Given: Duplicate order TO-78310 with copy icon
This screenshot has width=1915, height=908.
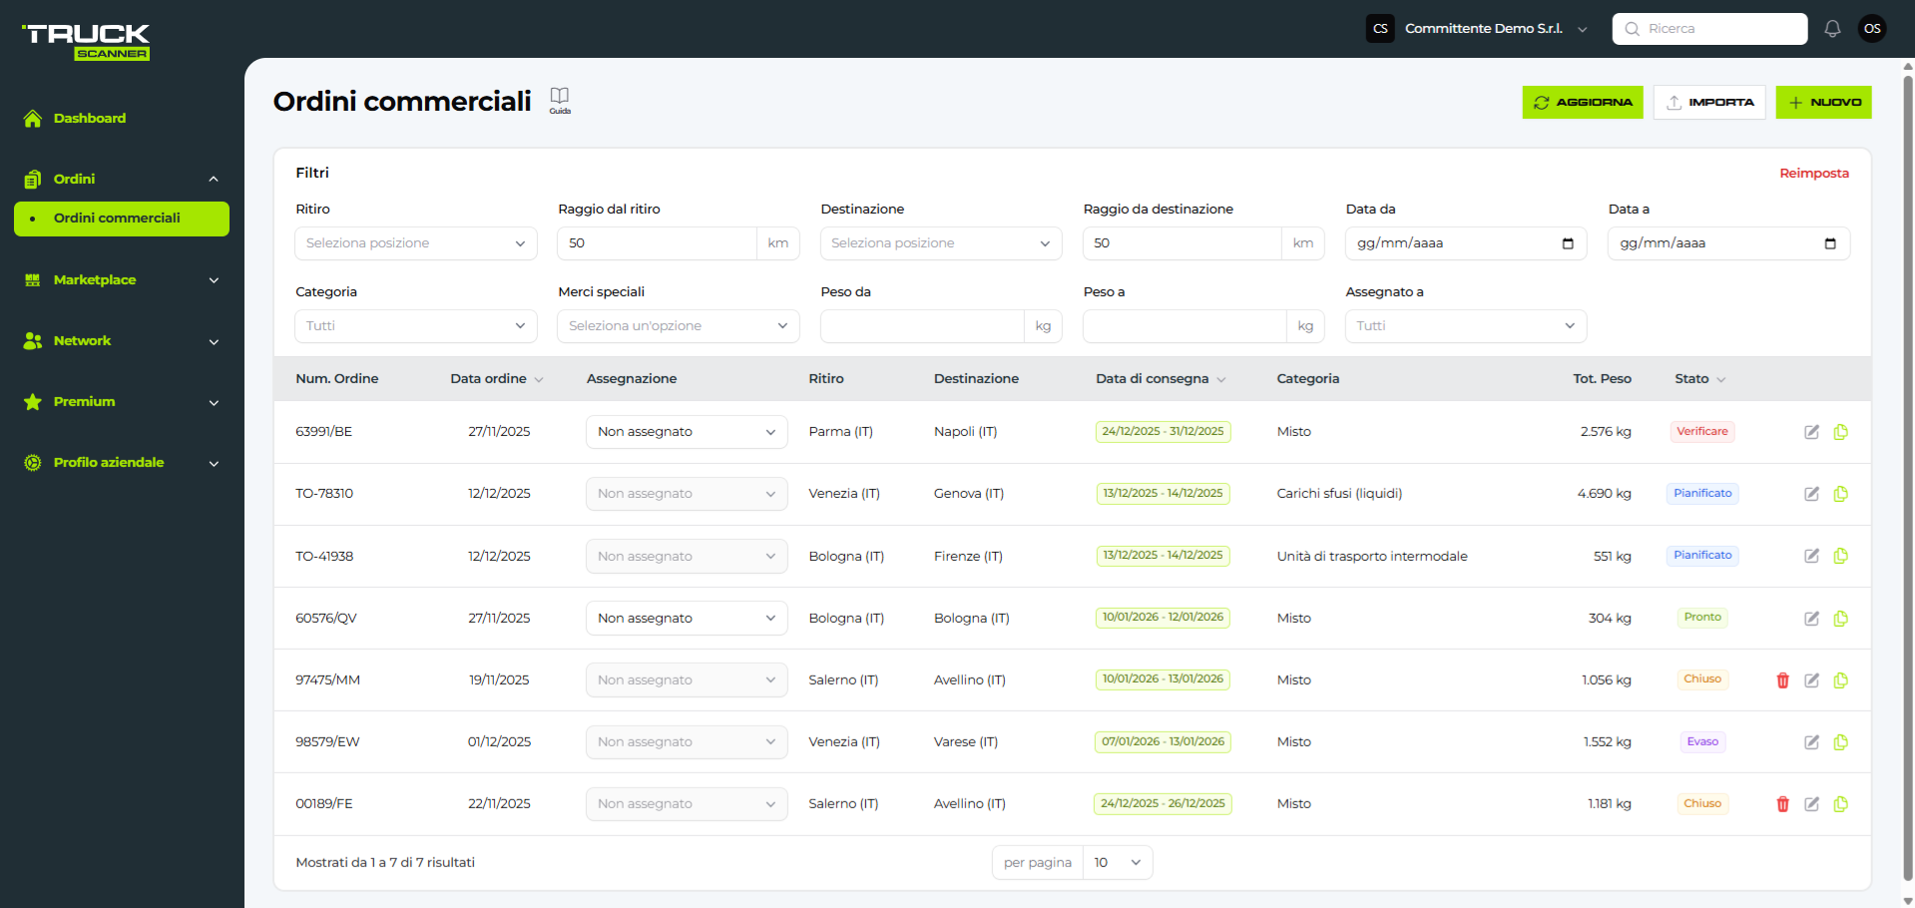Looking at the screenshot, I should [1841, 494].
